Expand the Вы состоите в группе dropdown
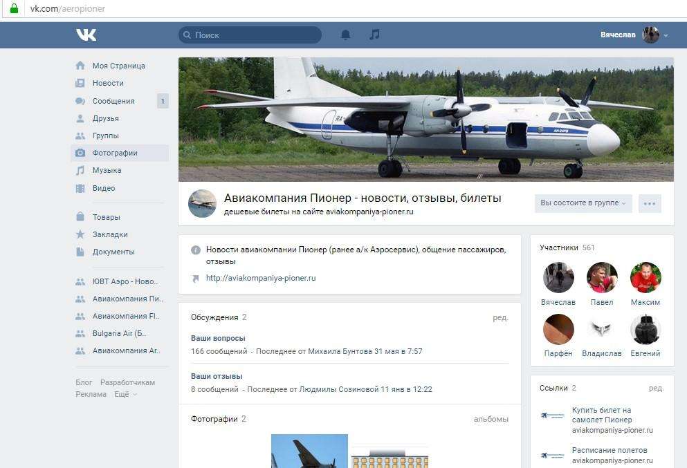687x468 pixels. (583, 203)
